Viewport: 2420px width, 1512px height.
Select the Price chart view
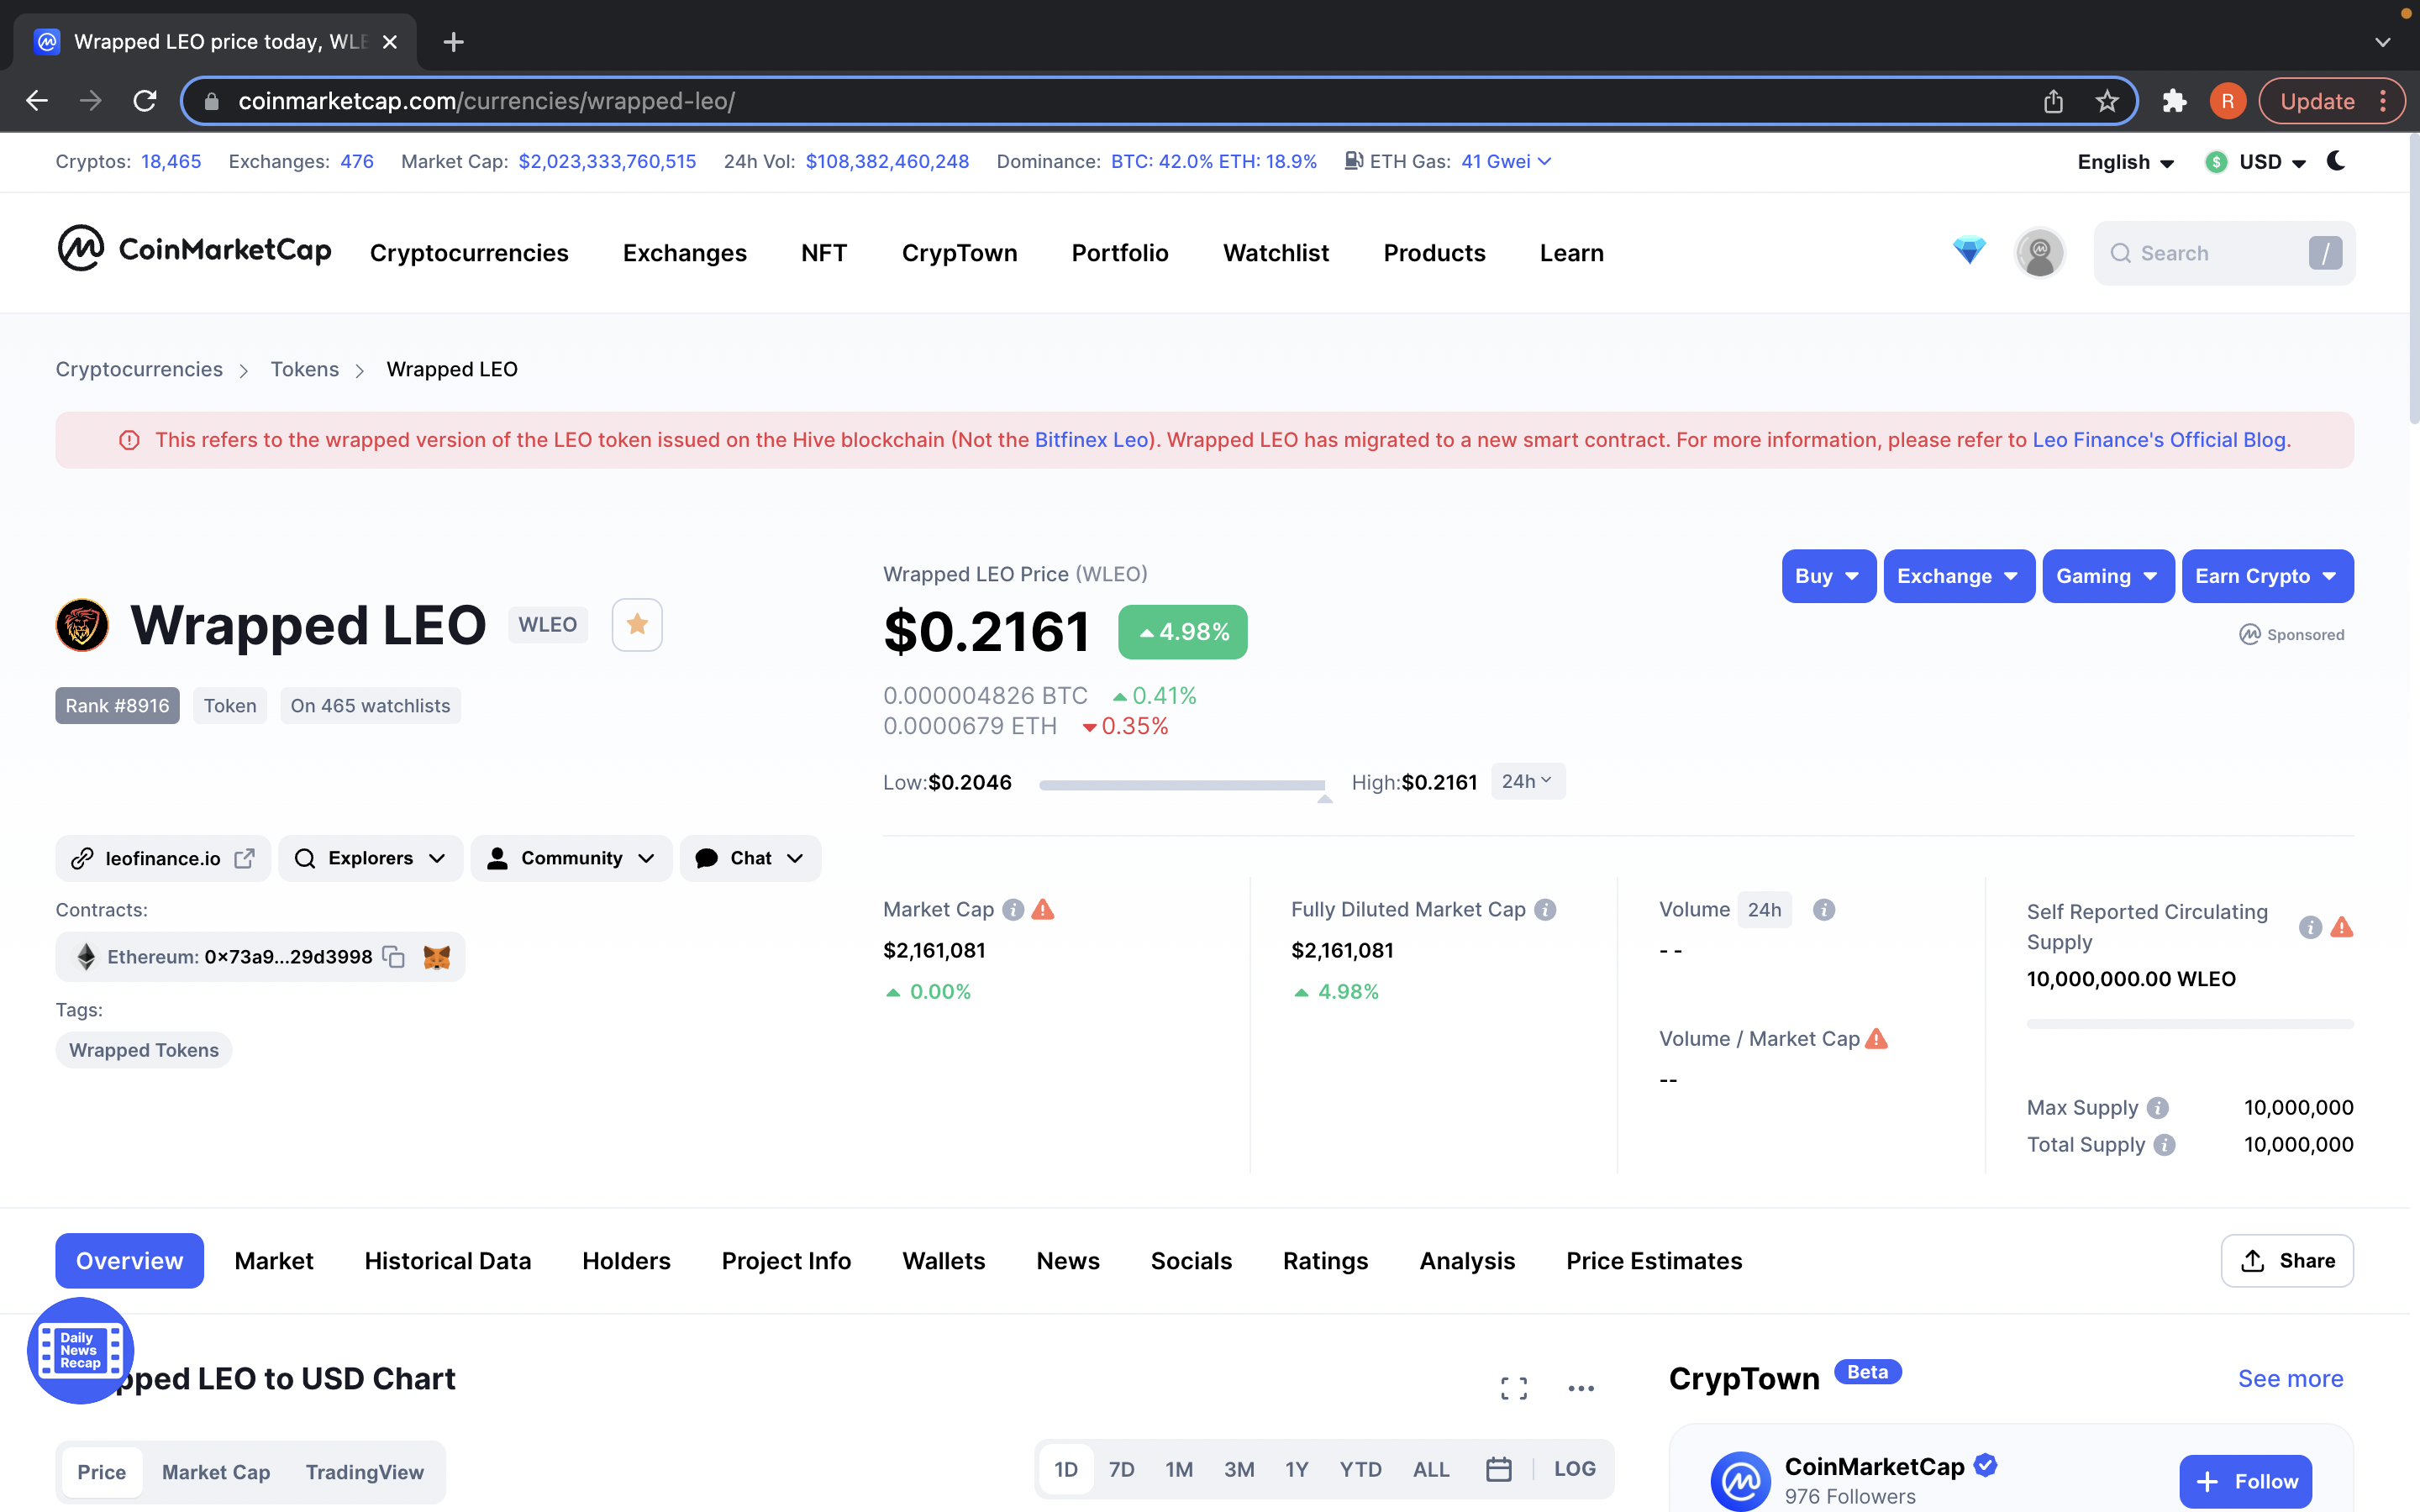[x=101, y=1472]
